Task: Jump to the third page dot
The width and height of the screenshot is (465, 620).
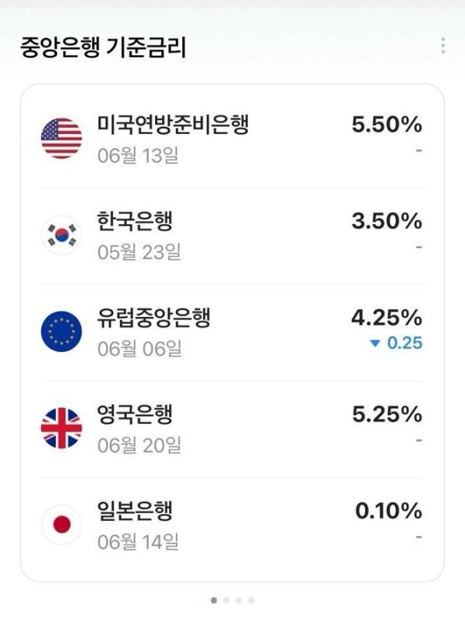Action: pos(239,600)
